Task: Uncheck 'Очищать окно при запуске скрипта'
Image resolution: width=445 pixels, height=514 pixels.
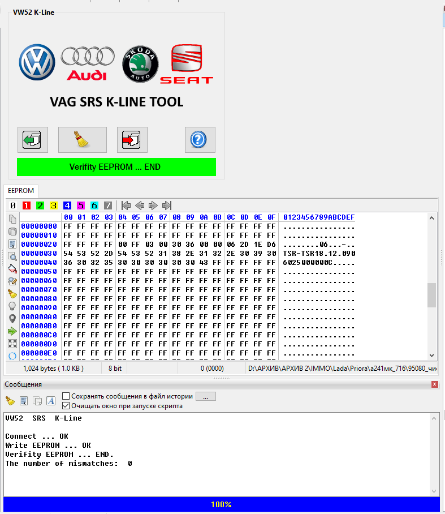Action: pyautogui.click(x=66, y=406)
